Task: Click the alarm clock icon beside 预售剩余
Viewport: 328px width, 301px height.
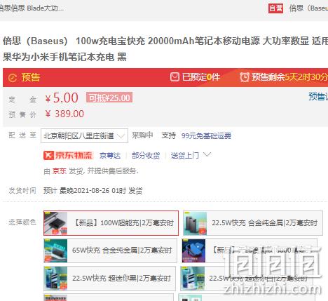Action: [x=245, y=77]
